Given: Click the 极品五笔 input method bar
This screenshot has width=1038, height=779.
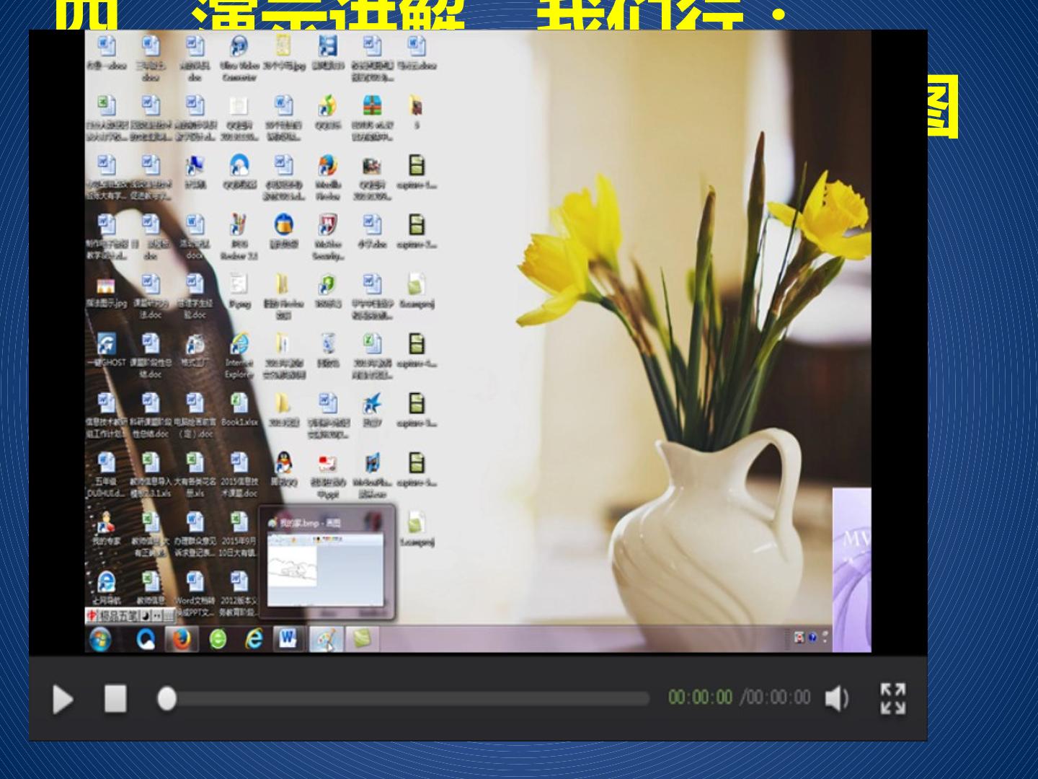Looking at the screenshot, I should (x=130, y=616).
